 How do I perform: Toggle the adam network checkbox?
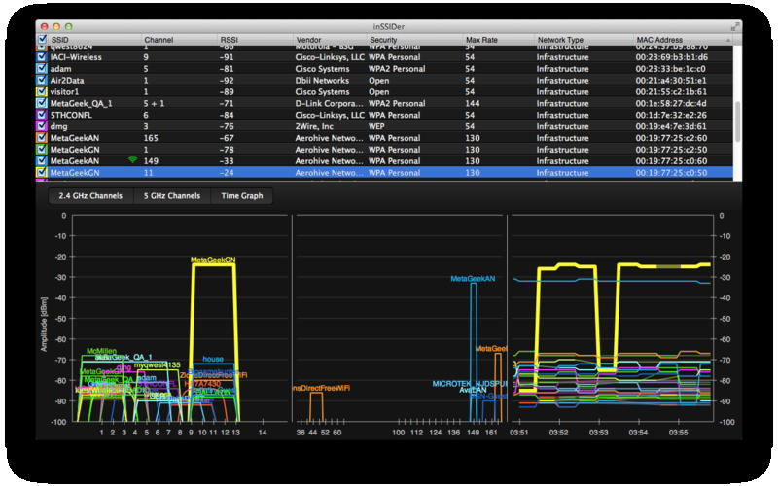point(42,68)
